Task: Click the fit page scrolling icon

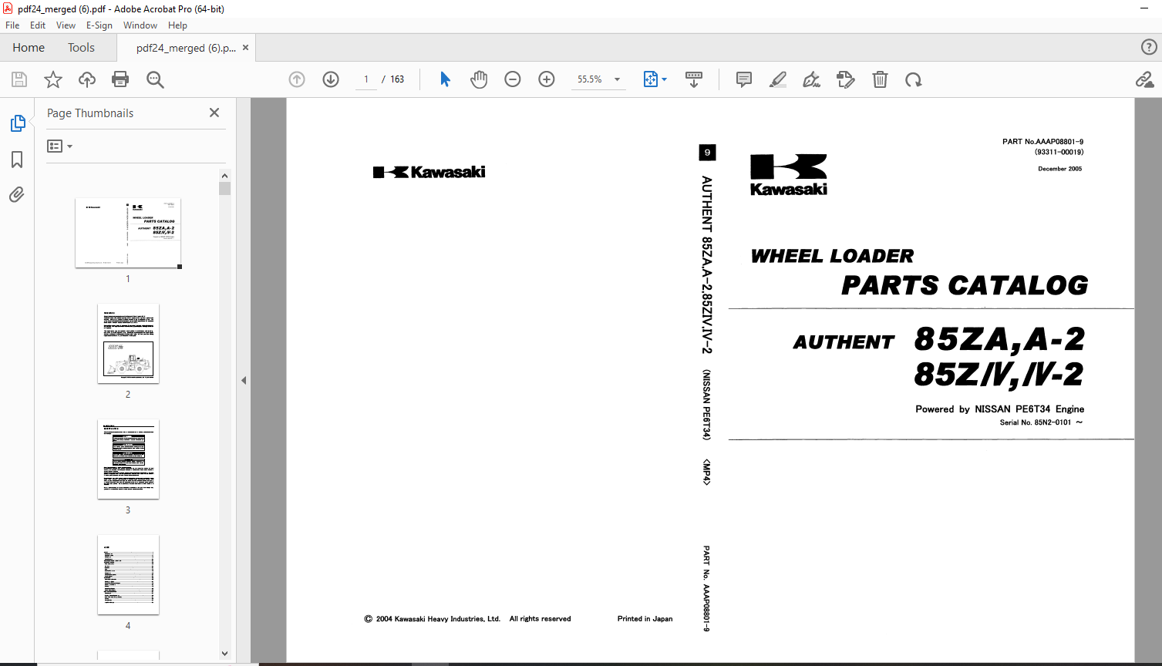Action: pos(650,79)
